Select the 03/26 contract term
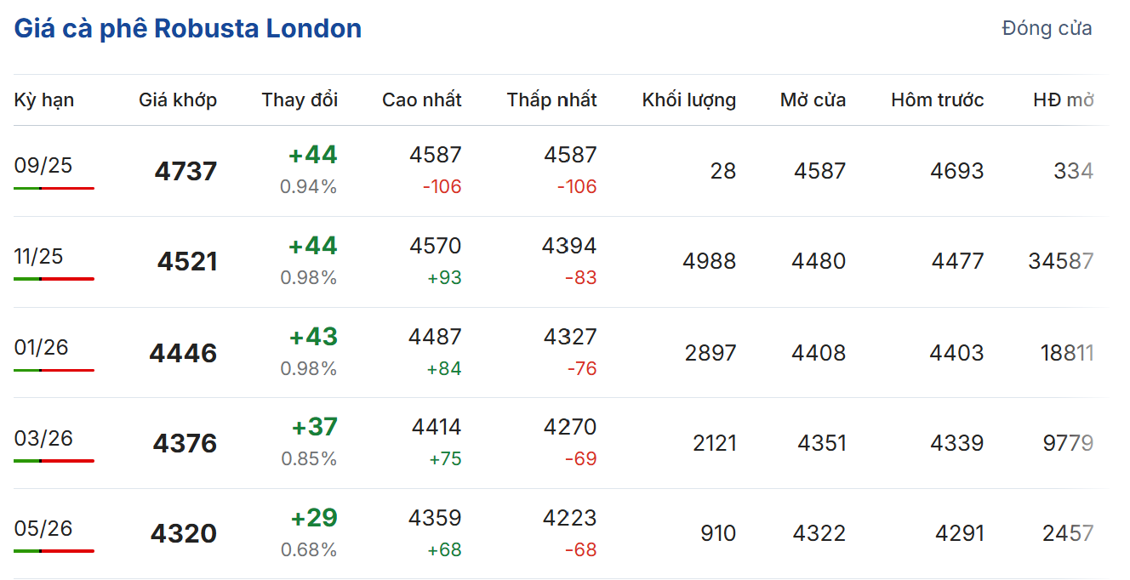Viewport: 1130px width, 580px height. (43, 438)
